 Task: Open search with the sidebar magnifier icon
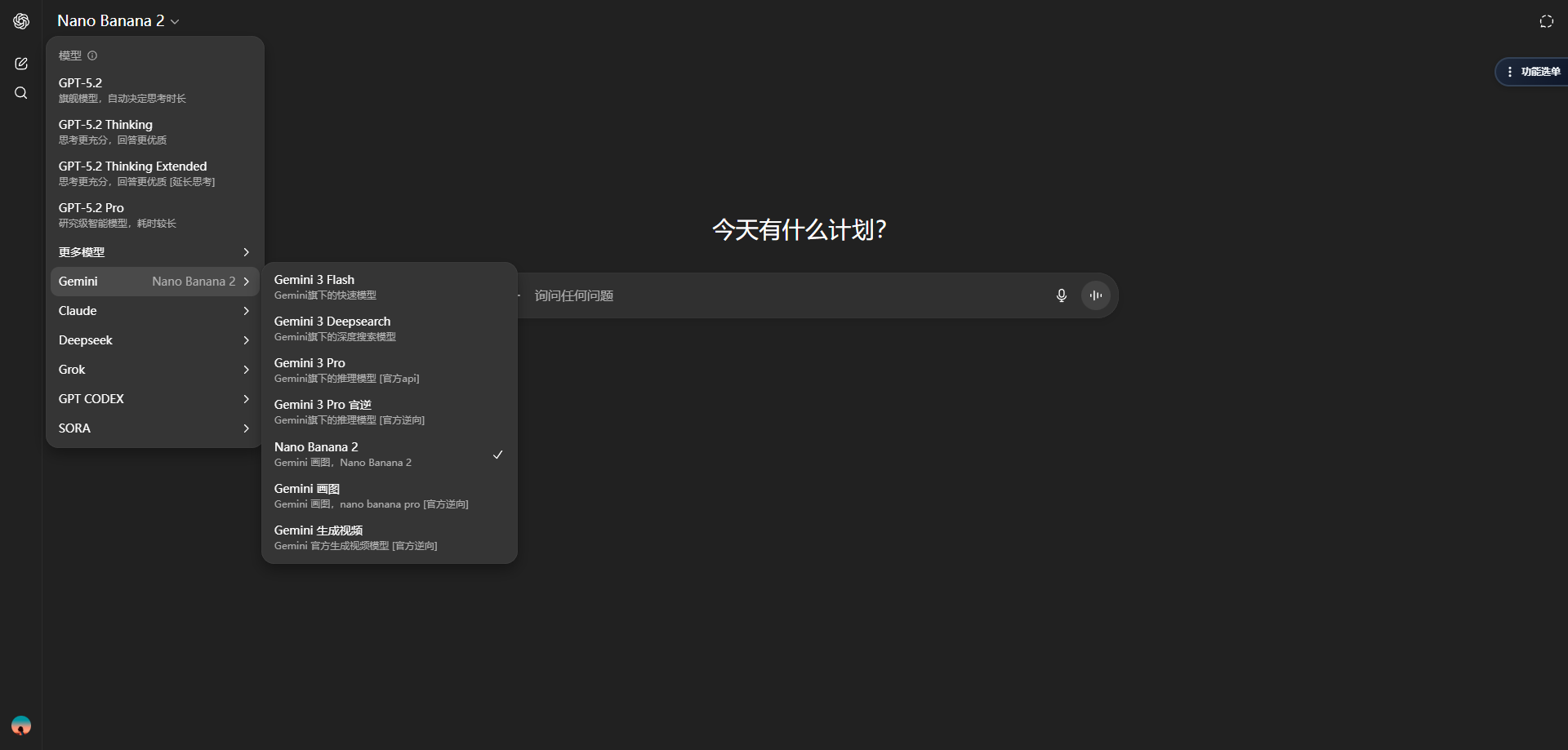[x=21, y=93]
